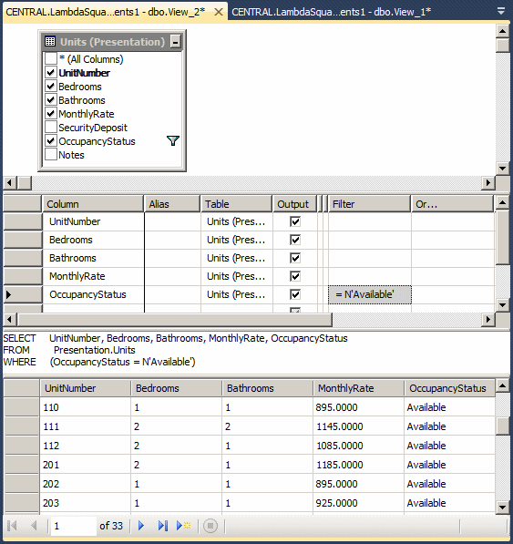This screenshot has width=513, height=544.
Task: Click the filter funnel icon beside OccupancyStatus
Action: tap(173, 141)
